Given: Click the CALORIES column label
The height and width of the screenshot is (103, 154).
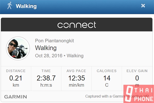Looking at the screenshot, I should [107, 71].
